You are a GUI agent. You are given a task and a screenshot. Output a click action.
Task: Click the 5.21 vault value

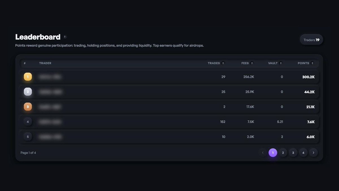(x=280, y=122)
